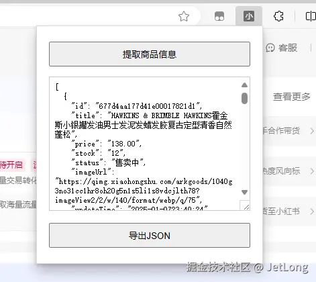Click the 客服 chat bubble icon

(270, 48)
